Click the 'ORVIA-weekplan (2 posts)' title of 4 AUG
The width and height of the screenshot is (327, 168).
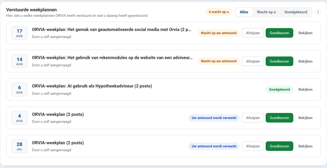(x=58, y=115)
